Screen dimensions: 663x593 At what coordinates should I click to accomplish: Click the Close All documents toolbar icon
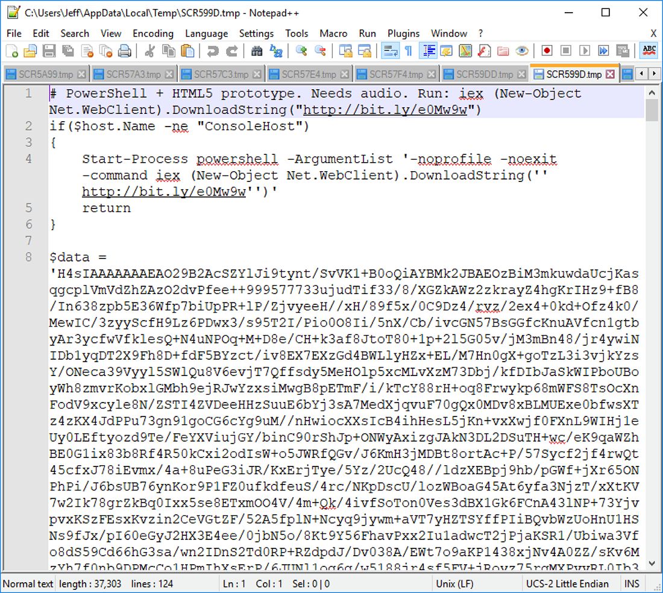point(105,51)
